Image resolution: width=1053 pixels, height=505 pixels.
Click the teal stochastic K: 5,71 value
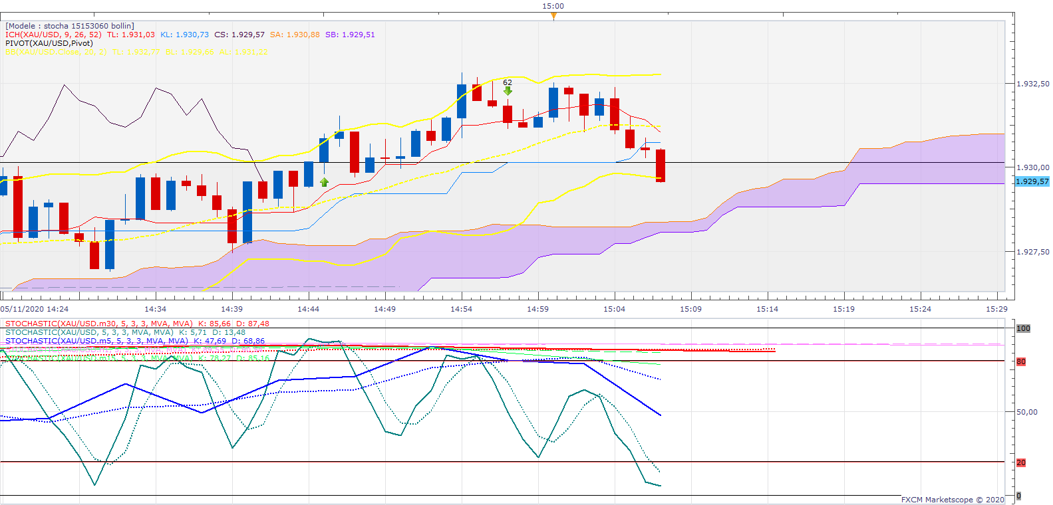(193, 332)
